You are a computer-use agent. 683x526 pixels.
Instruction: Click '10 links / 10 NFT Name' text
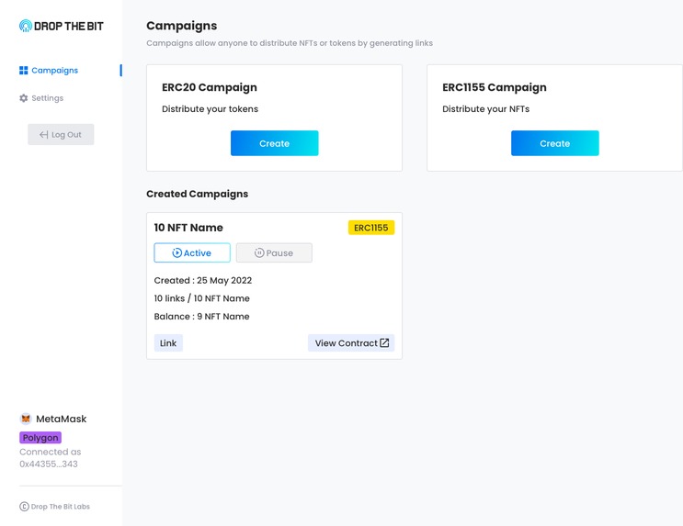201,298
